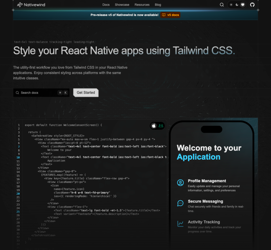Image resolution: width=271 pixels, height=250 pixels.
Task: Select system theme with monitor icon
Action: coord(243,5)
